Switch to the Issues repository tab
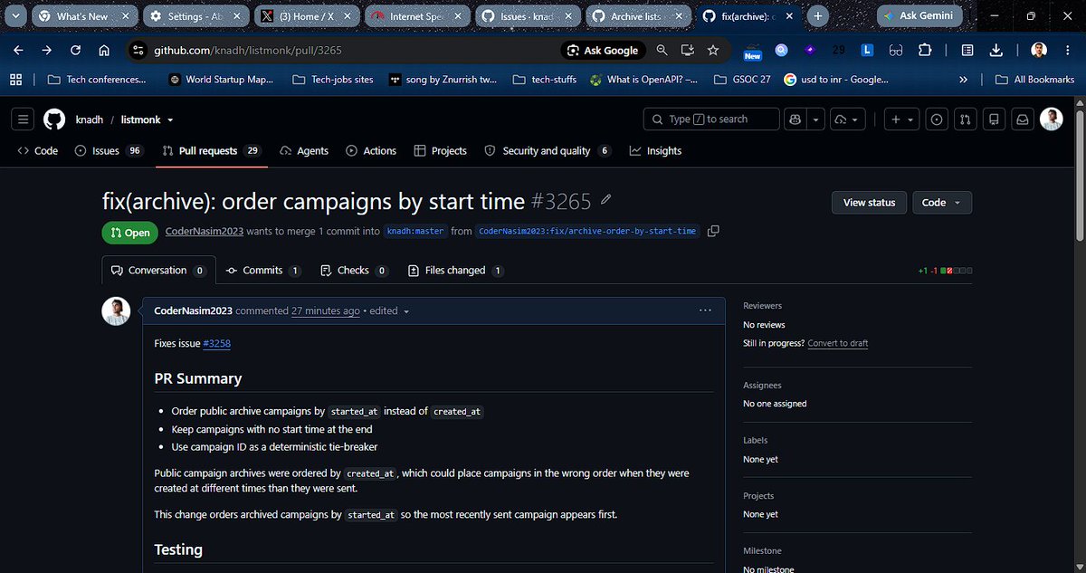 point(109,151)
